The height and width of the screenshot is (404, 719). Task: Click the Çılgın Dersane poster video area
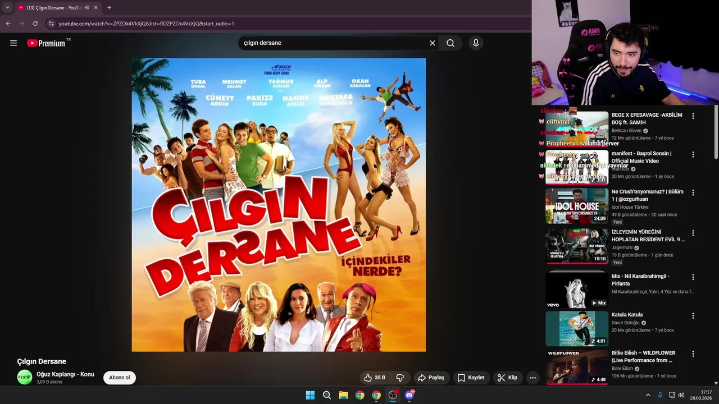pyautogui.click(x=279, y=205)
